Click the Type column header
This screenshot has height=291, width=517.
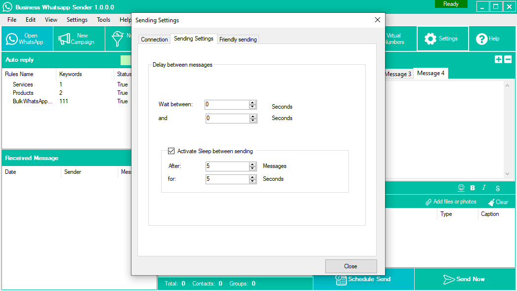pyautogui.click(x=457, y=214)
